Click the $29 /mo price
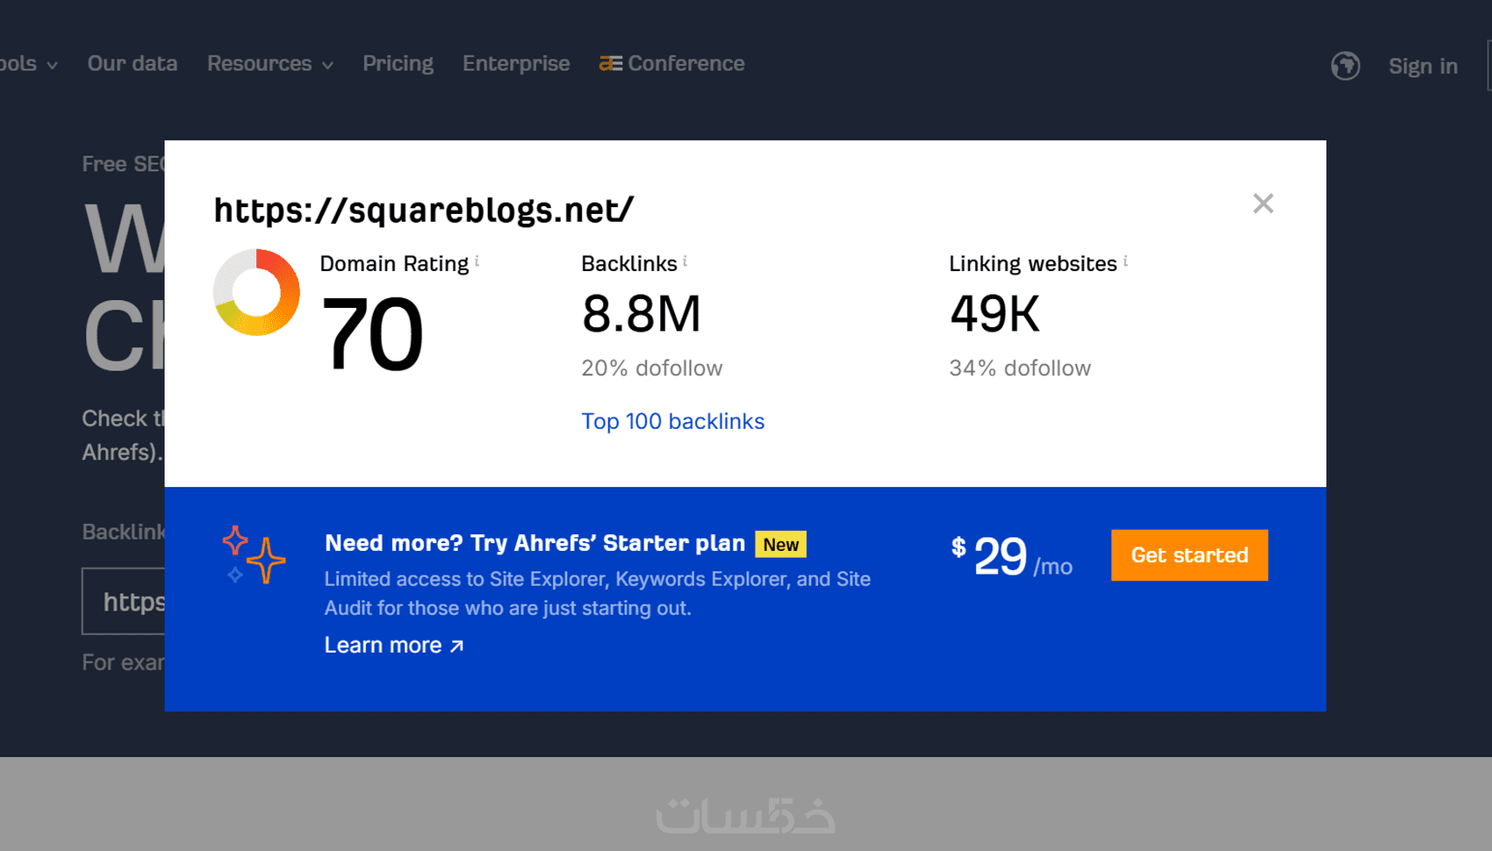The height and width of the screenshot is (851, 1492). 1012,556
